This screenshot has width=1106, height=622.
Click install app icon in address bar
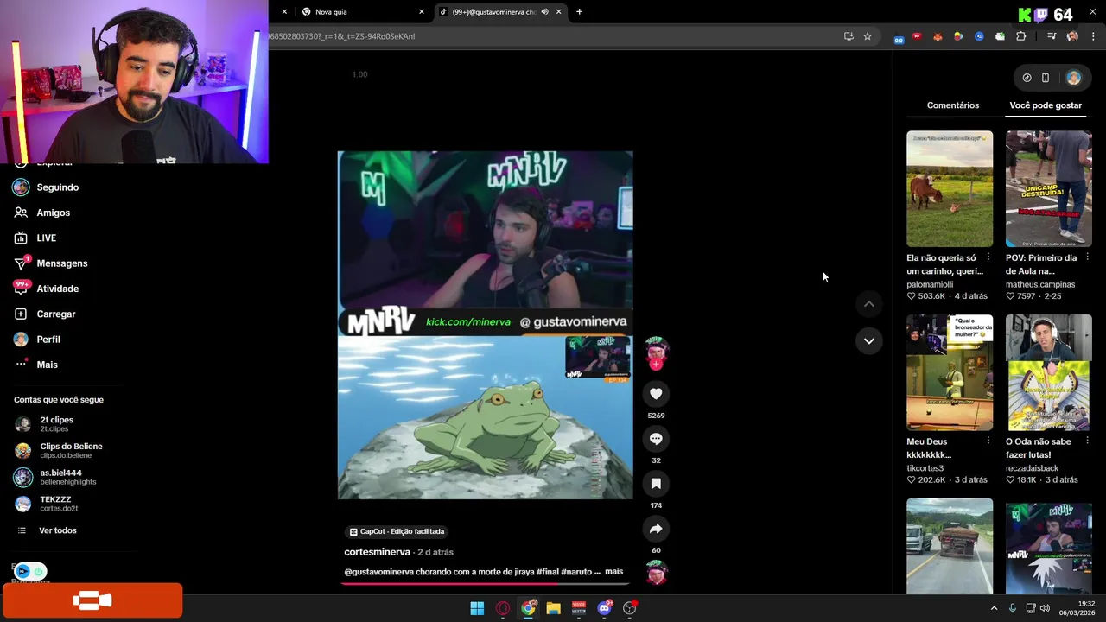(849, 36)
